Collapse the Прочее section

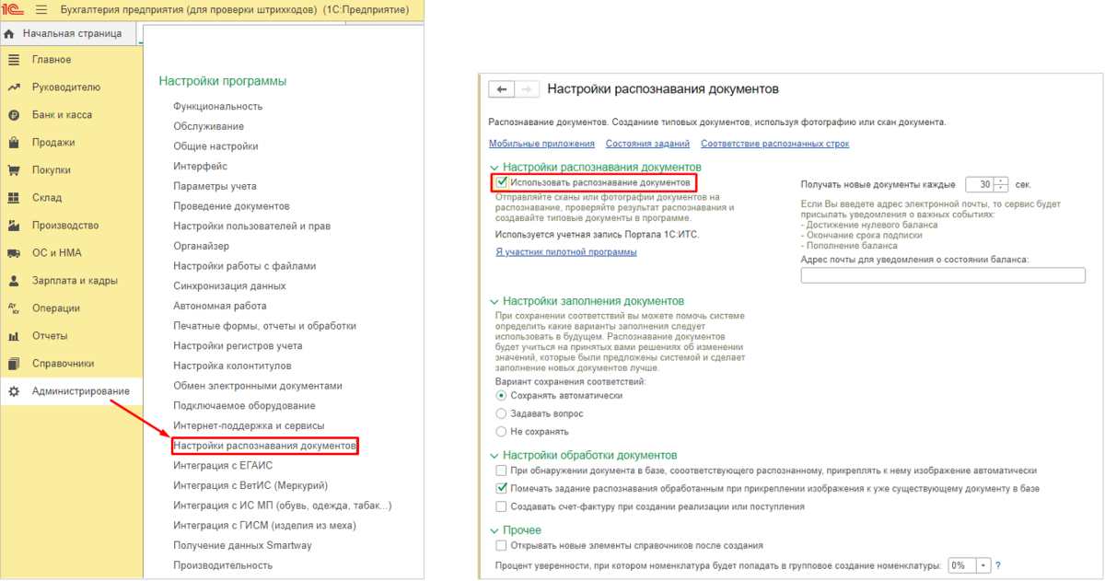[x=494, y=530]
